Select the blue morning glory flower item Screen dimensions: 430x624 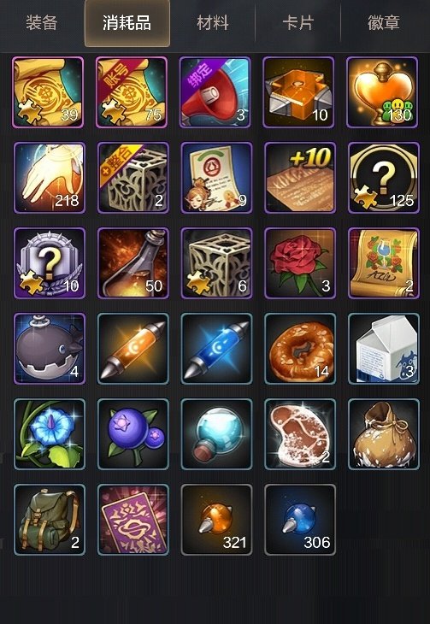pos(50,434)
